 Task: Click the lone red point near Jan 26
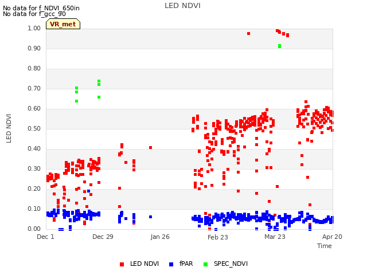[x=150, y=148]
